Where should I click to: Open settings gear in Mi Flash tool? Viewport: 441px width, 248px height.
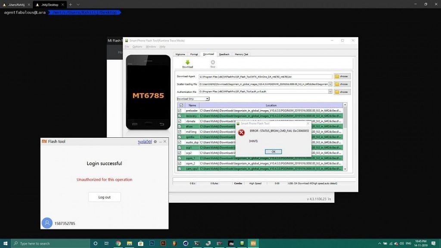point(155,141)
